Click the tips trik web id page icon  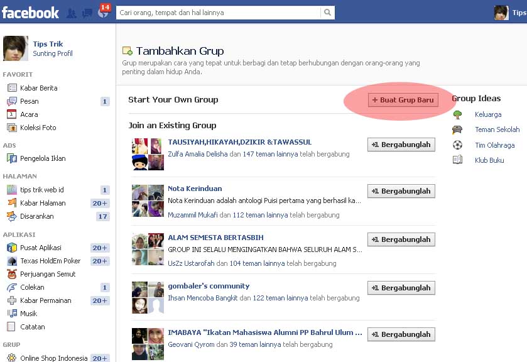click(x=12, y=190)
